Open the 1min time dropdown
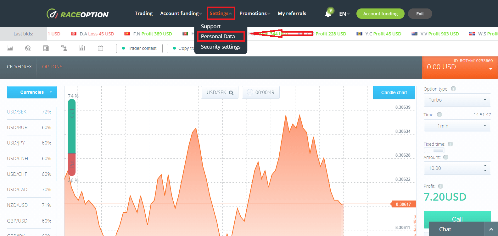The image size is (498, 236). [457, 126]
